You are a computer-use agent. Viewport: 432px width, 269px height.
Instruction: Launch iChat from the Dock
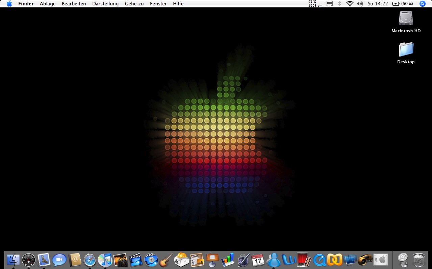(59, 260)
